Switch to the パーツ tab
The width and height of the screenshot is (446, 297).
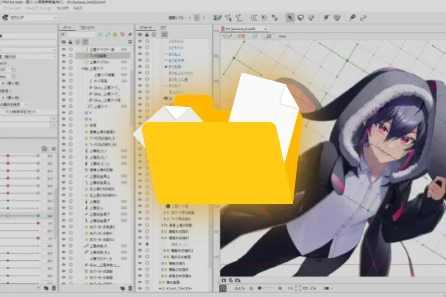tap(67, 27)
